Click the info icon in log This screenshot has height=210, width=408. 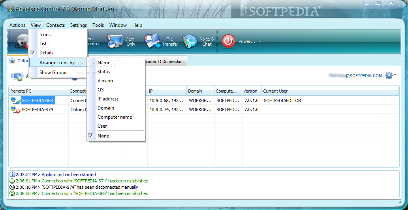pos(12,175)
